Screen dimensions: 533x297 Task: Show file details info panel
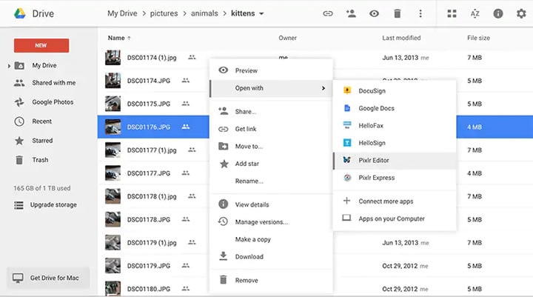497,13
